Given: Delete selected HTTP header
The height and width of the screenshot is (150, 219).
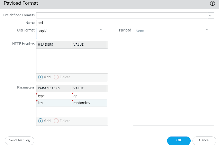Looking at the screenshot, I should click(x=62, y=77).
